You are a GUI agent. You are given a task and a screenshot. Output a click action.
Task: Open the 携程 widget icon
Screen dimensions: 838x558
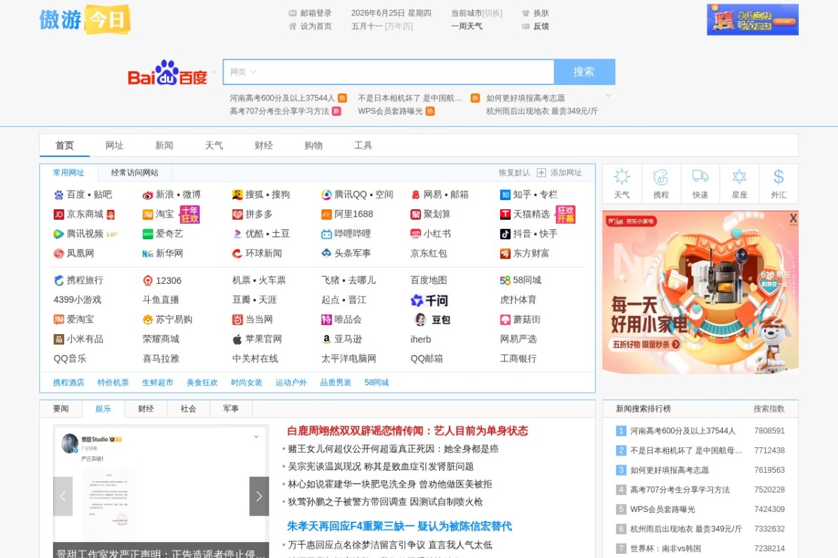661,176
